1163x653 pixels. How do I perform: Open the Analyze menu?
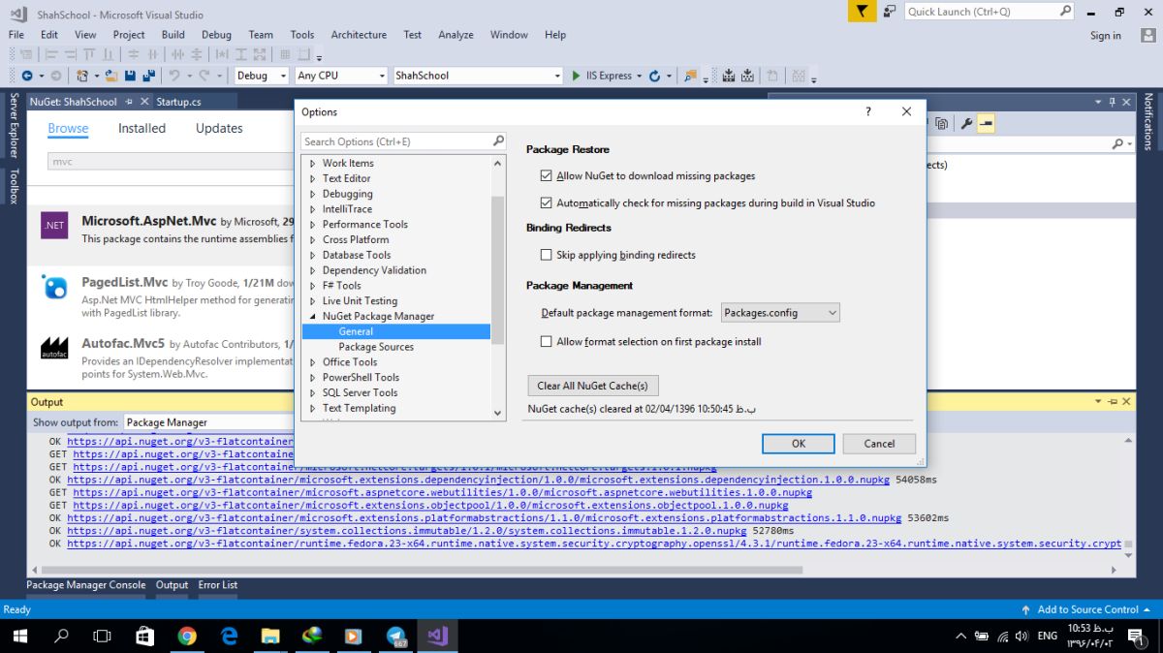click(x=456, y=35)
